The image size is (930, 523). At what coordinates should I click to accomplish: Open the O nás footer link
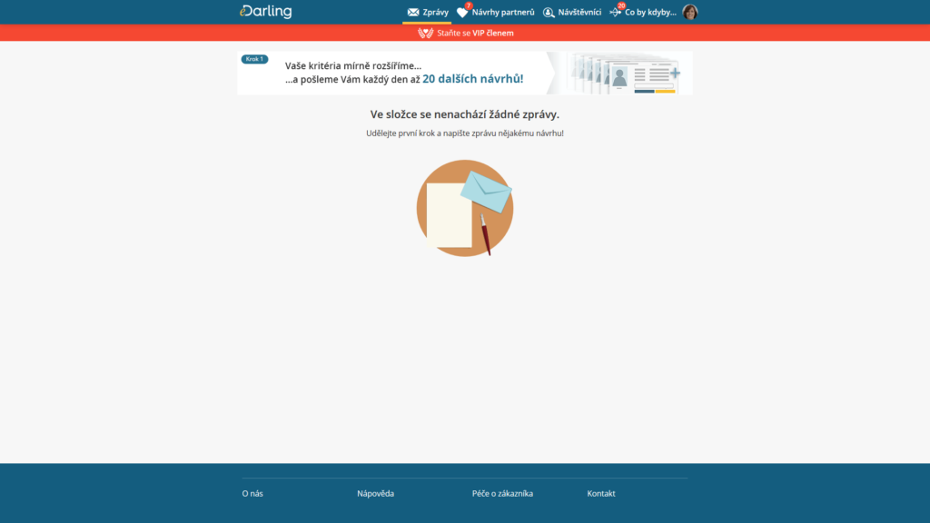252,493
